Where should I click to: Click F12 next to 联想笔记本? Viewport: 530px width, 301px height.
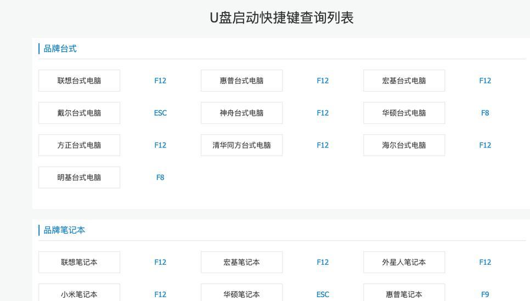point(160,262)
